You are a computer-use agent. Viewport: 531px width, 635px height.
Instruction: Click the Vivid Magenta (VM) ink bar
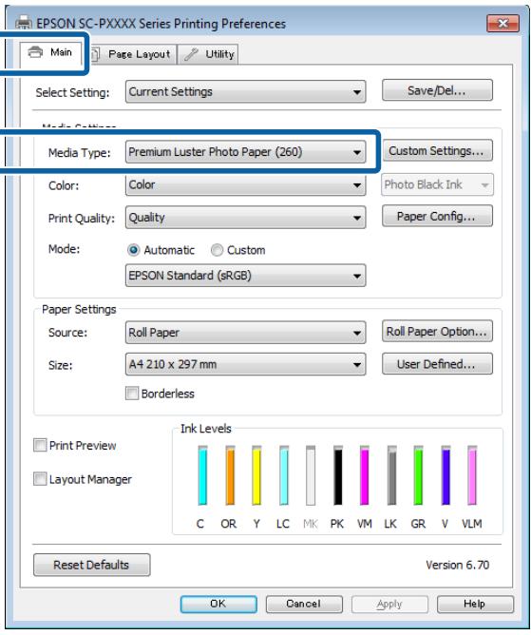[x=364, y=475]
